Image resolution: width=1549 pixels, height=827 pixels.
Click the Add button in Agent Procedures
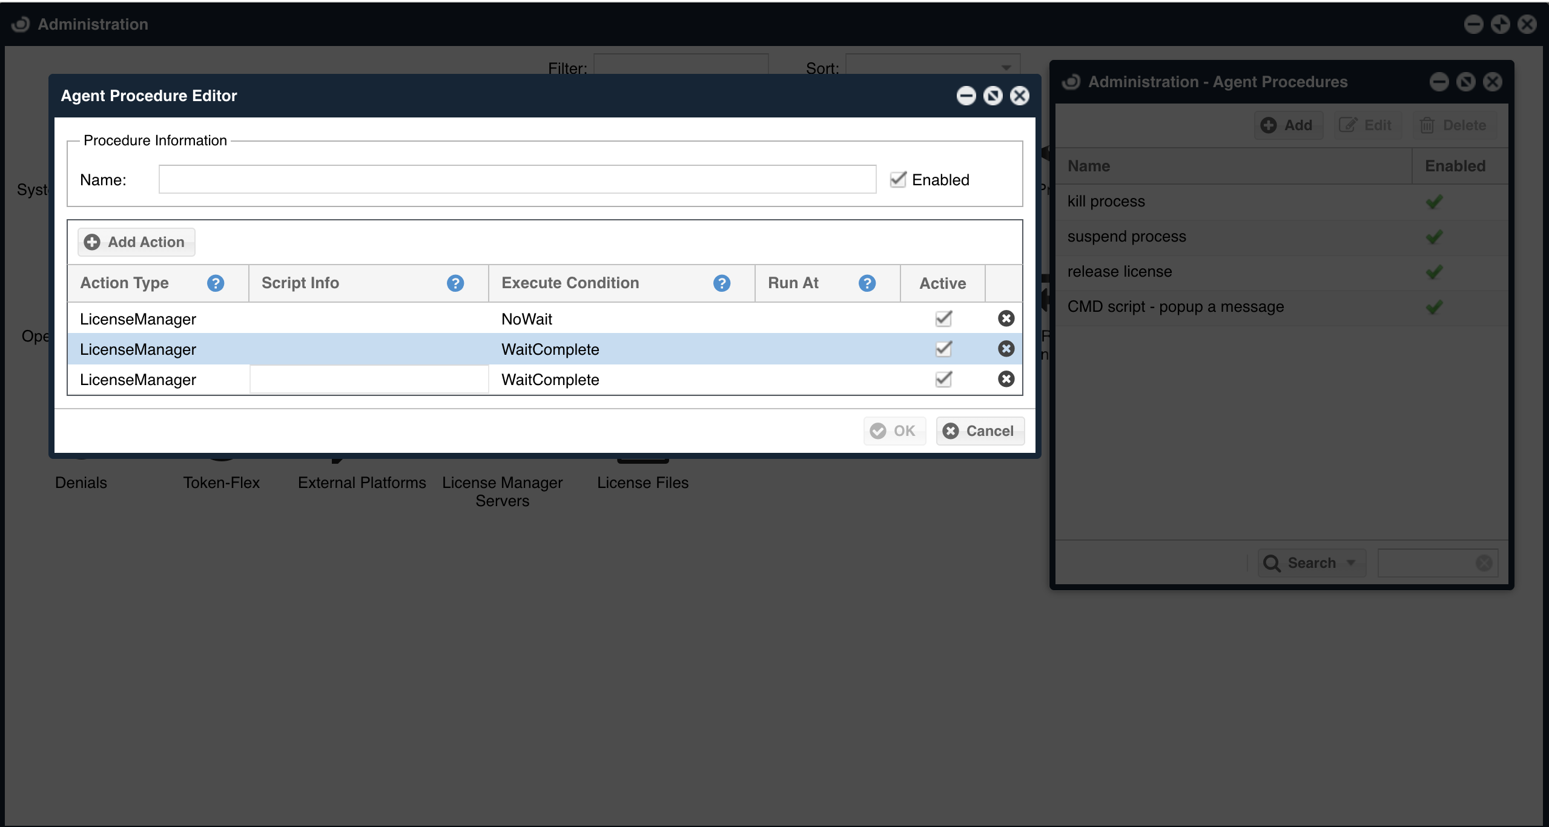click(x=1287, y=125)
